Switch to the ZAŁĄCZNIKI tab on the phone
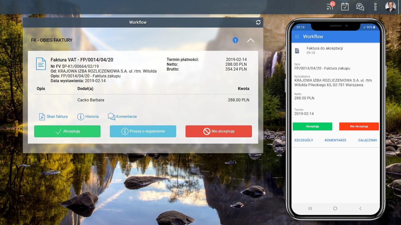The image size is (401, 225). click(367, 140)
